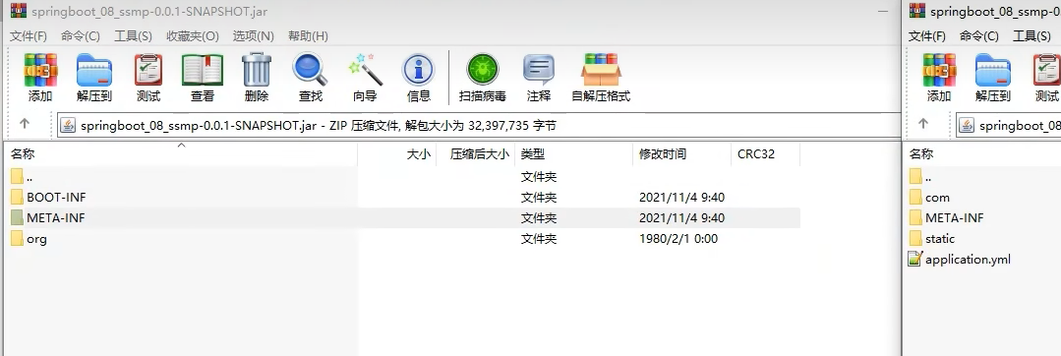Click the WinRAR title icon of right window
Image resolution: width=1061 pixels, height=356 pixels.
[916, 11]
